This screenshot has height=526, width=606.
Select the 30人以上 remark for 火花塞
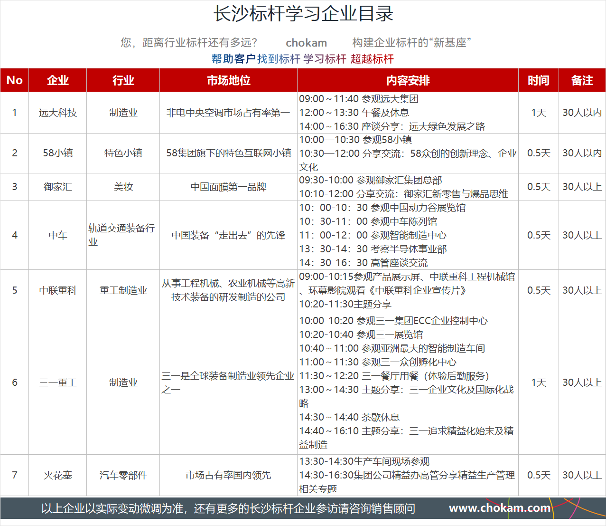click(x=582, y=475)
